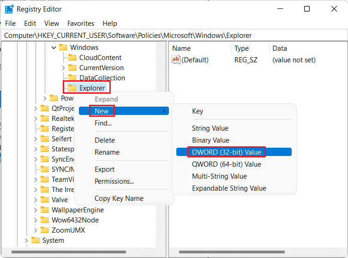Click the values pane horizontal scrollbar
The width and height of the screenshot is (348, 258).
click(232, 252)
